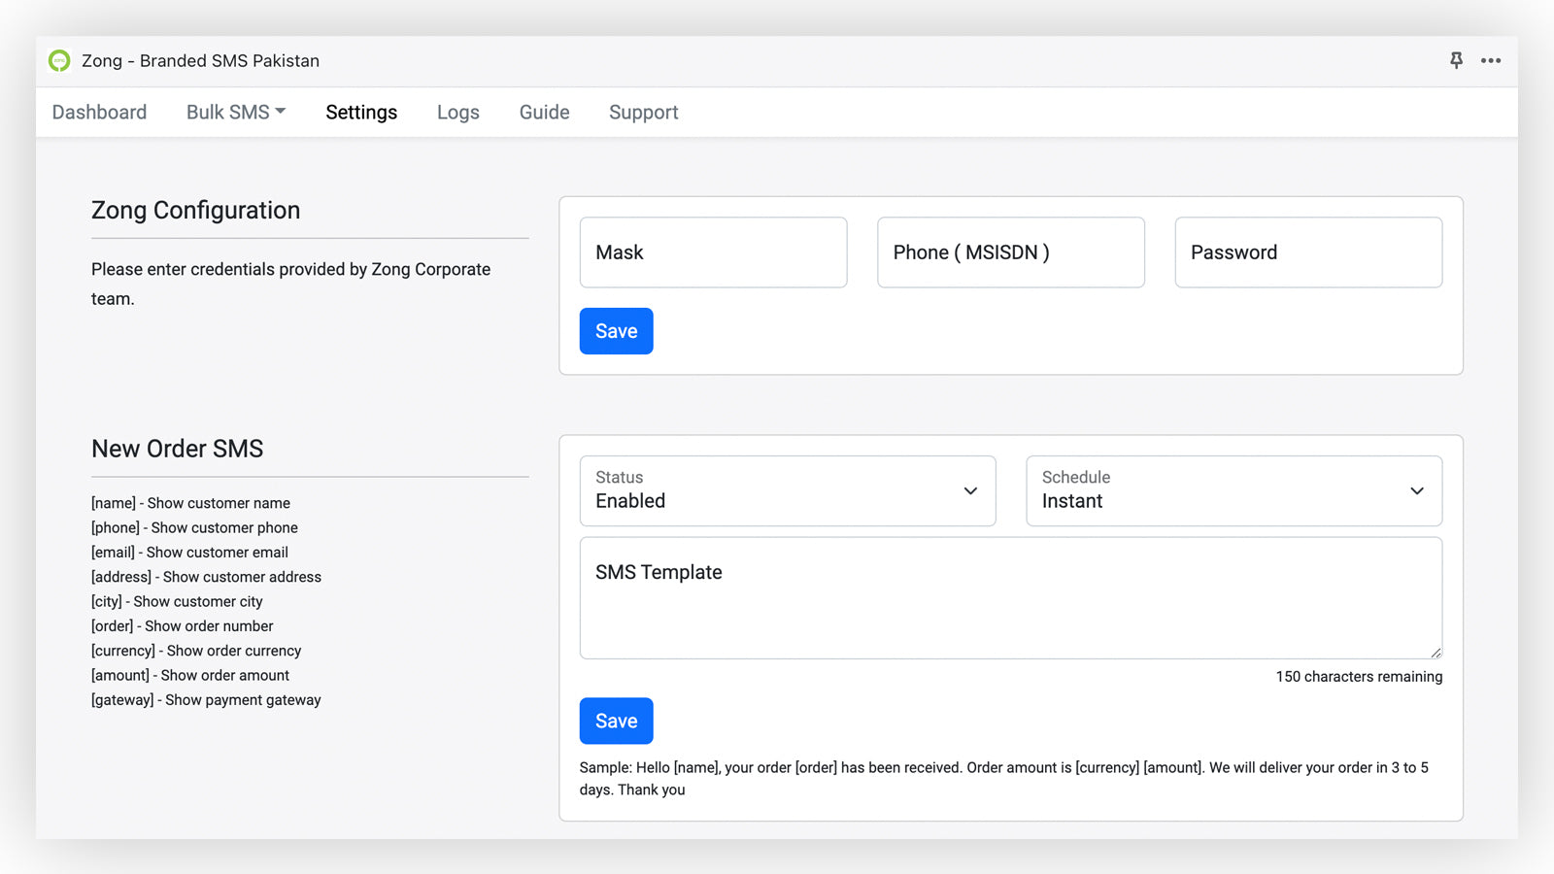Expand the Bulk SMS dropdown menu
The width and height of the screenshot is (1554, 874).
(x=236, y=113)
